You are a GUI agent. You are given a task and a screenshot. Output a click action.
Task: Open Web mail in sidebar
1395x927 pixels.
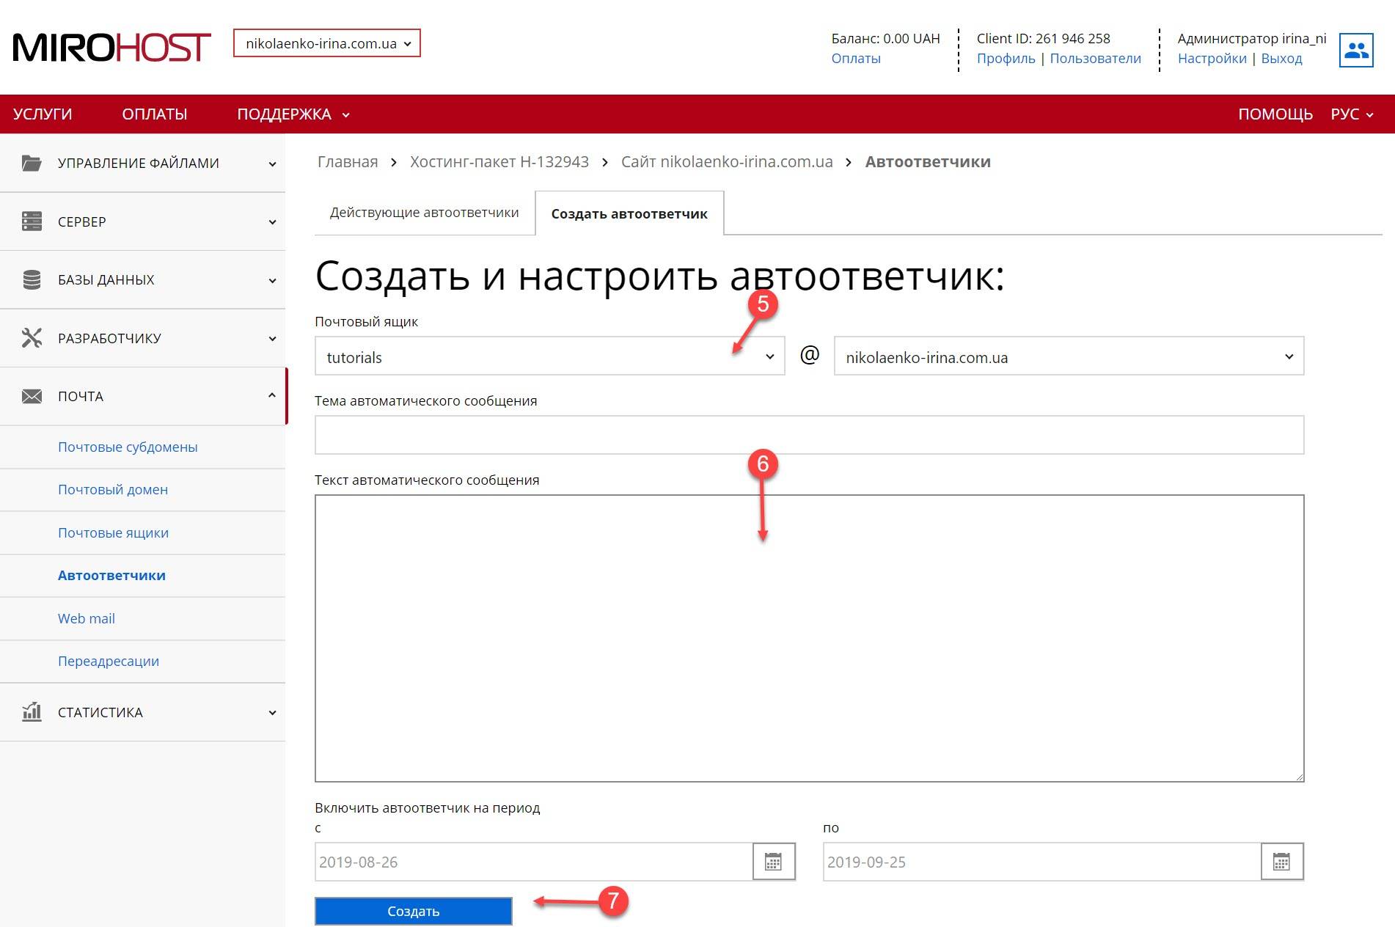coord(86,618)
